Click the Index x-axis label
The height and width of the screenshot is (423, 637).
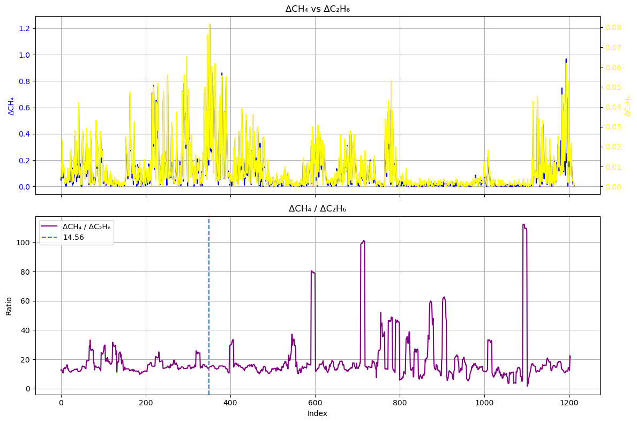pyautogui.click(x=317, y=414)
